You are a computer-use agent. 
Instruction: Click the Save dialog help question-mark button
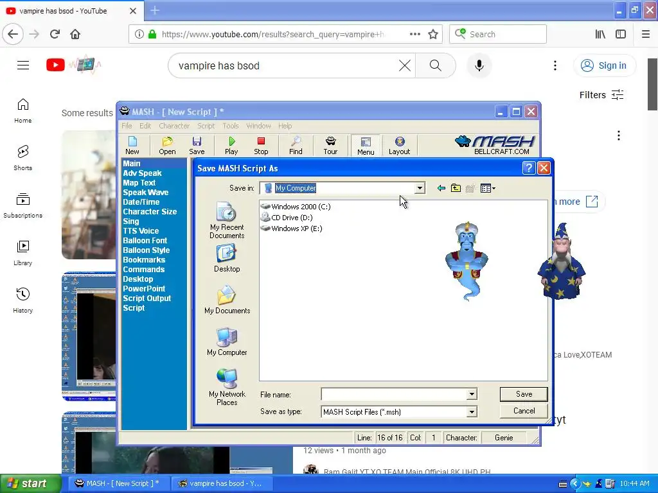[529, 168]
